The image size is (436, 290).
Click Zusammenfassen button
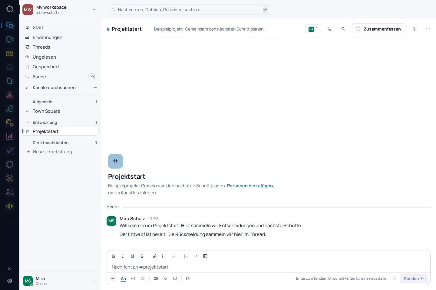(x=378, y=29)
